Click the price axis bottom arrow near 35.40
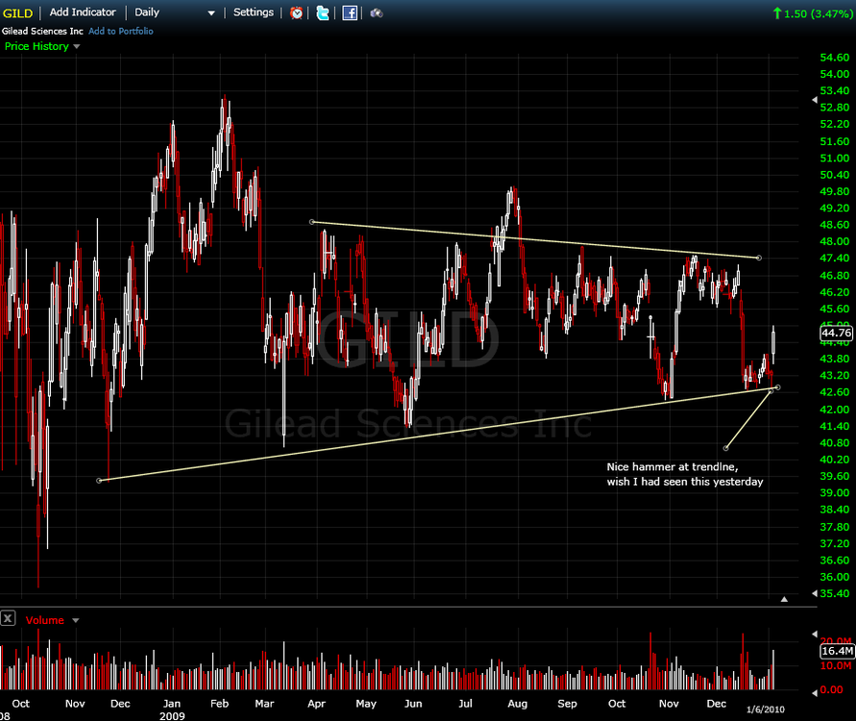 click(x=815, y=593)
